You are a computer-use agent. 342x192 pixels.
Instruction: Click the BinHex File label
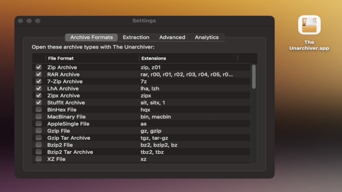coord(62,110)
